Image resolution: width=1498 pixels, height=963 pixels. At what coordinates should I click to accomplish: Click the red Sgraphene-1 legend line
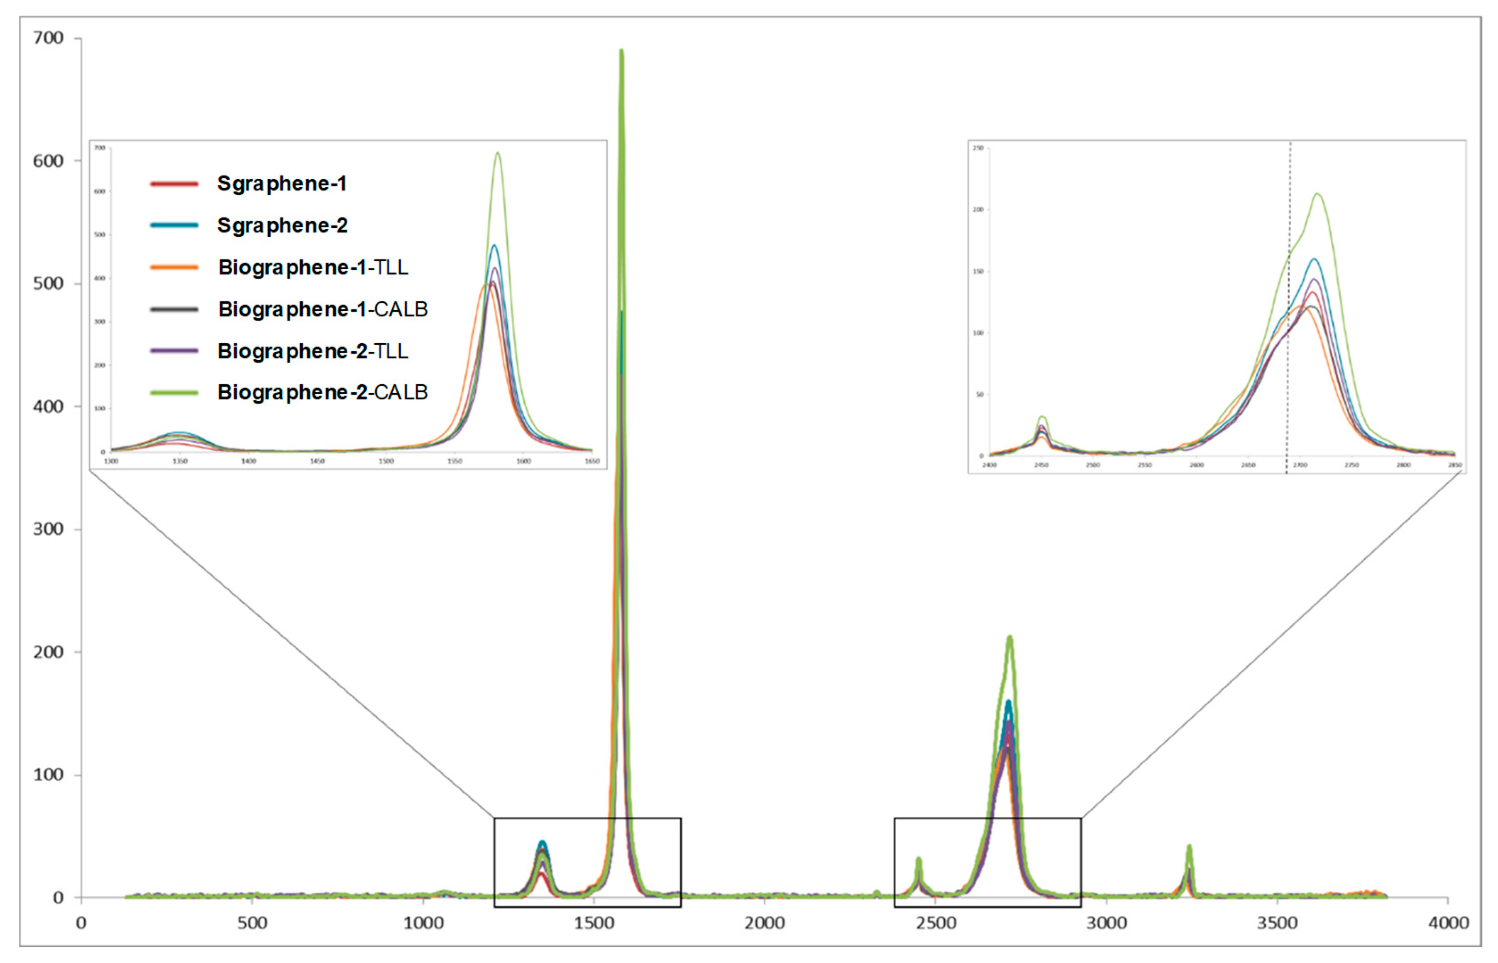point(174,184)
